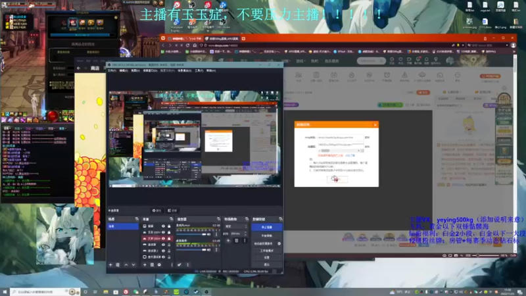The image size is (526, 296).
Task: Open the three-dot menu of desktop audio channel
Action: click(x=216, y=250)
